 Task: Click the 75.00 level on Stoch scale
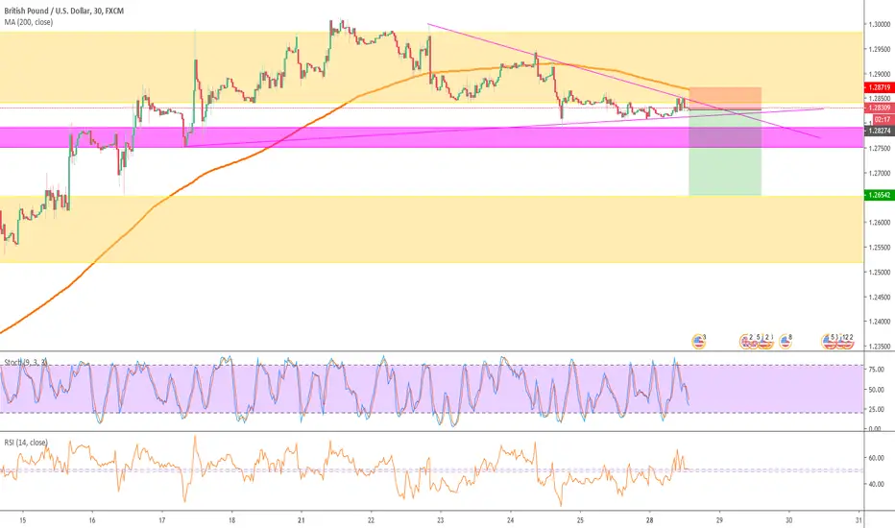click(x=876, y=370)
